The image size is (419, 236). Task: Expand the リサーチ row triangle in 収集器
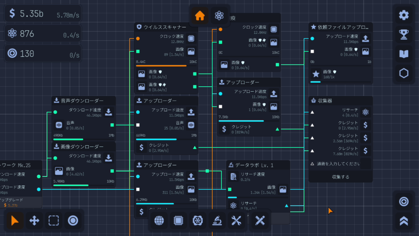point(312,112)
